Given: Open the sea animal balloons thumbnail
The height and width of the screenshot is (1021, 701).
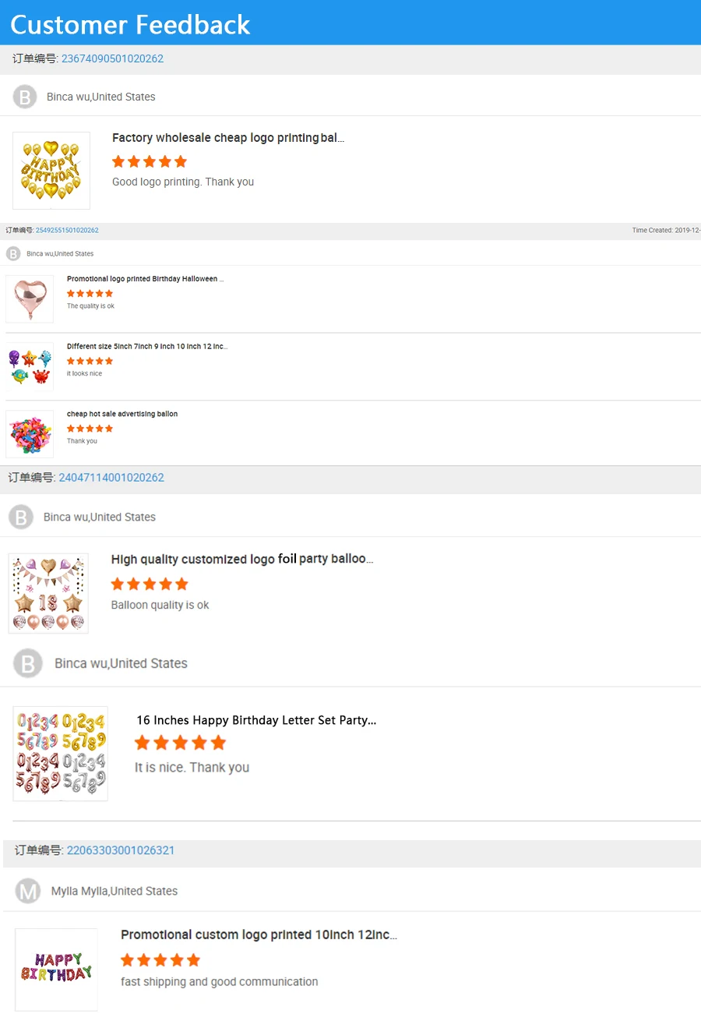Looking at the screenshot, I should pos(30,366).
